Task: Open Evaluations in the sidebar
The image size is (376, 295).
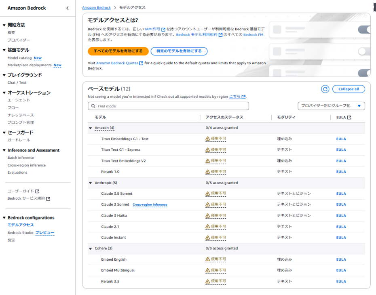Action: pos(17,172)
